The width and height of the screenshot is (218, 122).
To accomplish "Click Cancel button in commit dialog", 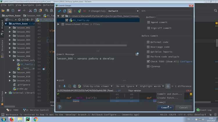I will 183,108.
